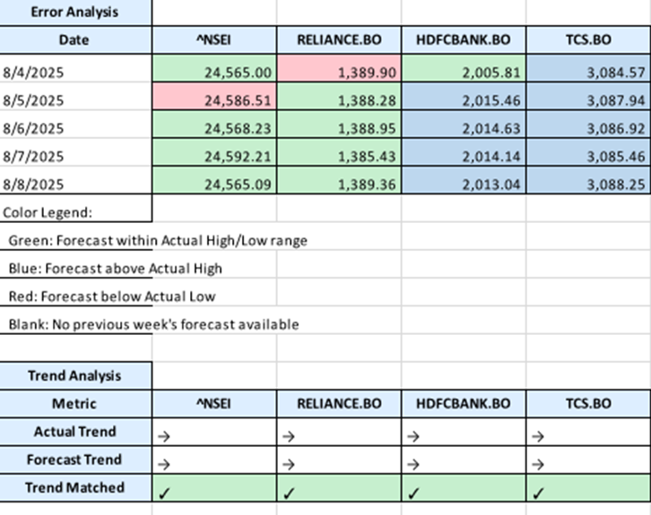This screenshot has height=515, width=651.
Task: Select the Error Analysis title cell
Action: coord(75,12)
